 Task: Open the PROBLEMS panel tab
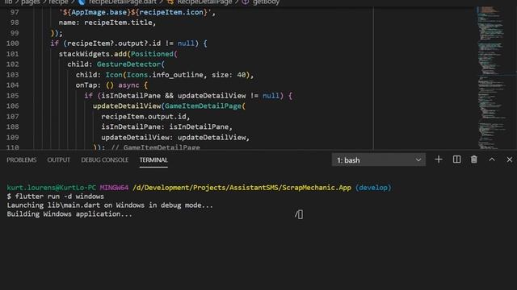coord(22,160)
